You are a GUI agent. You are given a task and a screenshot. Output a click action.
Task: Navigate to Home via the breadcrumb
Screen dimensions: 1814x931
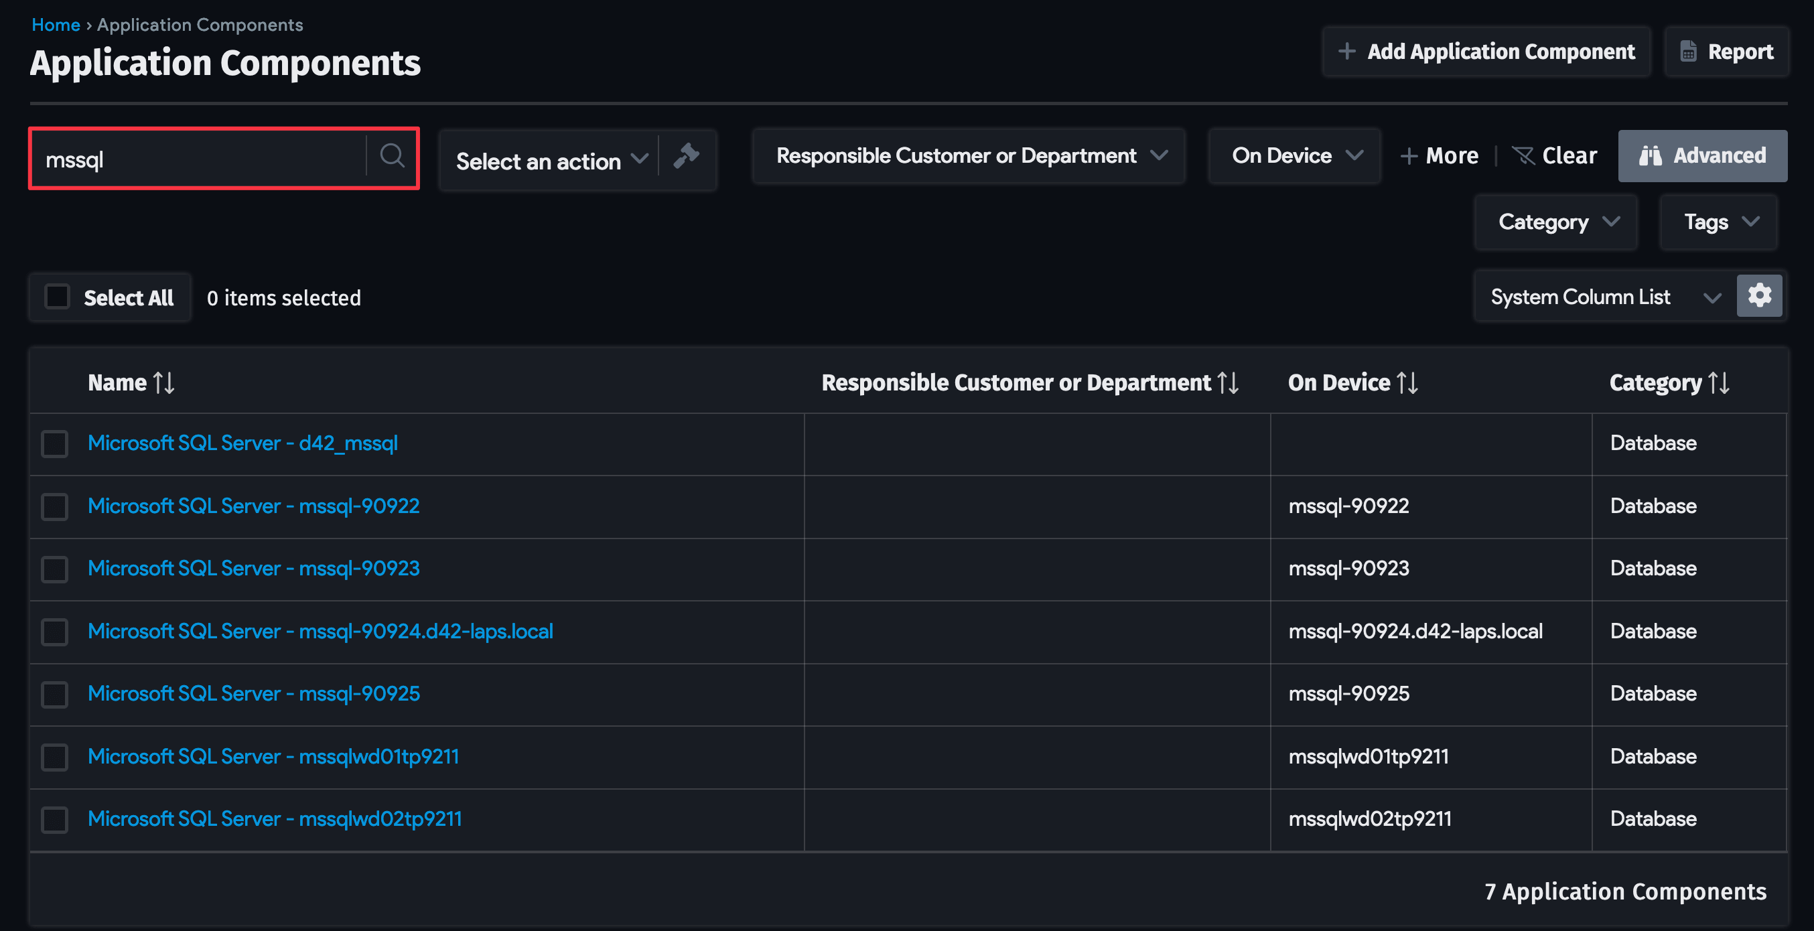56,24
